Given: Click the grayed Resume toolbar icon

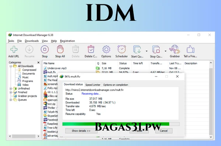Looking at the screenshot, I should click(x=29, y=49).
